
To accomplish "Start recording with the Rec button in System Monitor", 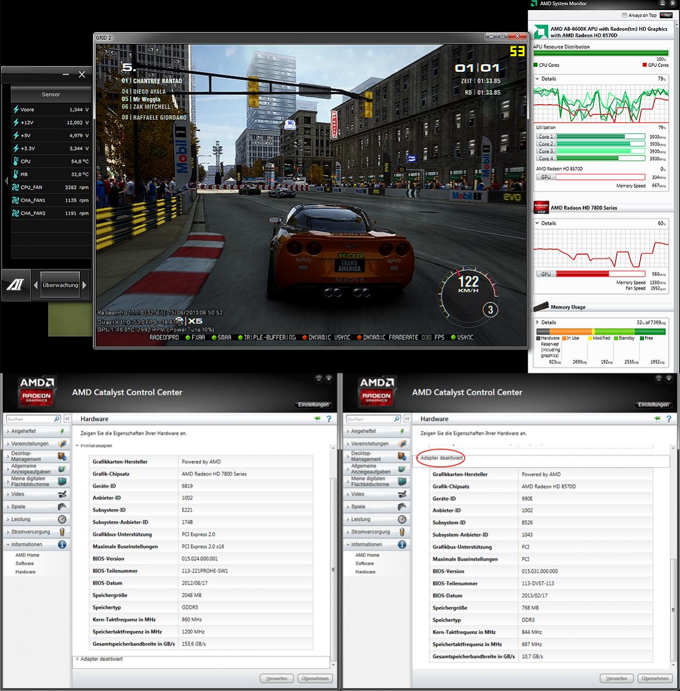I will (x=666, y=15).
